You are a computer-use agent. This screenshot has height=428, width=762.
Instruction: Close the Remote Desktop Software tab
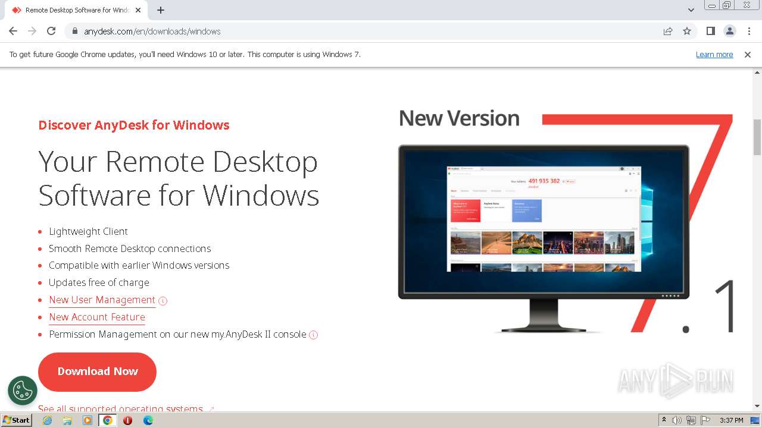[x=138, y=10]
